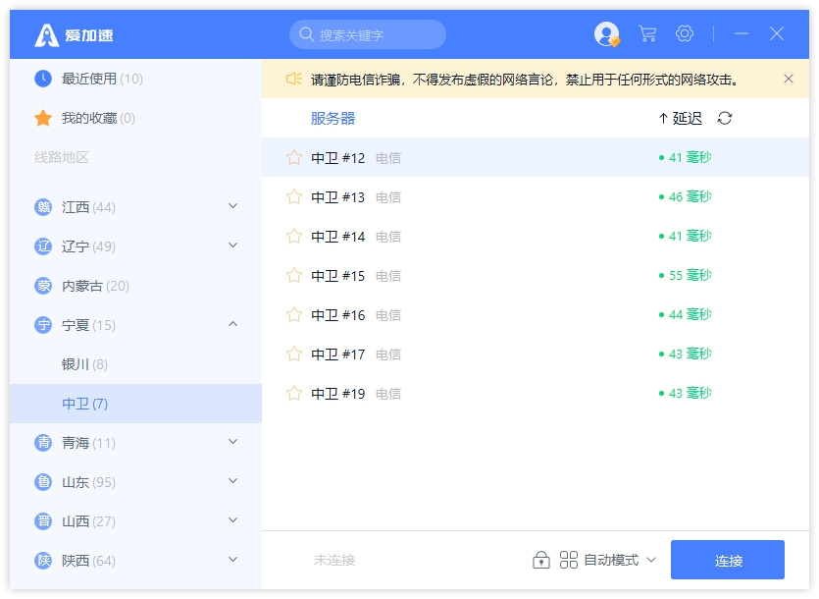The width and height of the screenshot is (819, 599).
Task: Sort servers by 延迟 column header
Action: (x=680, y=119)
